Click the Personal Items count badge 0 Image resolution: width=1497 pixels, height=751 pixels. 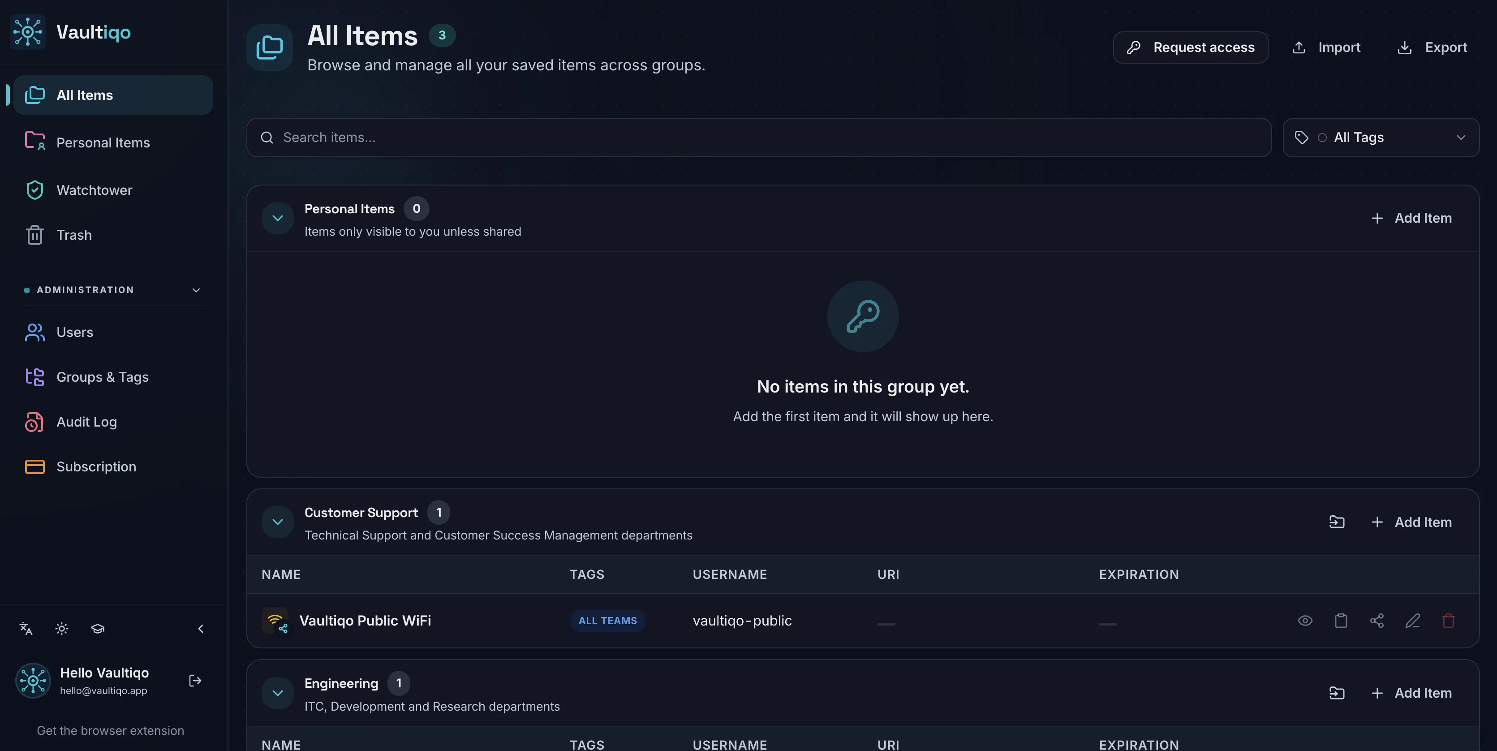click(416, 208)
